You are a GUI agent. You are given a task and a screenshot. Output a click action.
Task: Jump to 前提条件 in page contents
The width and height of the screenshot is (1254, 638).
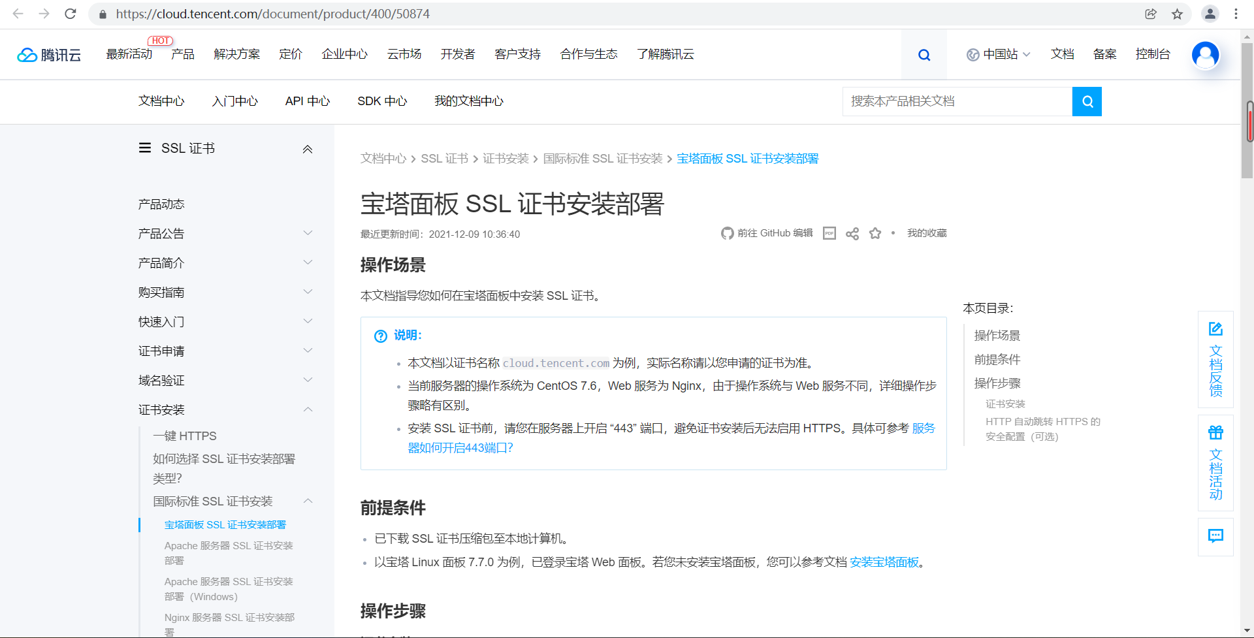coord(997,359)
